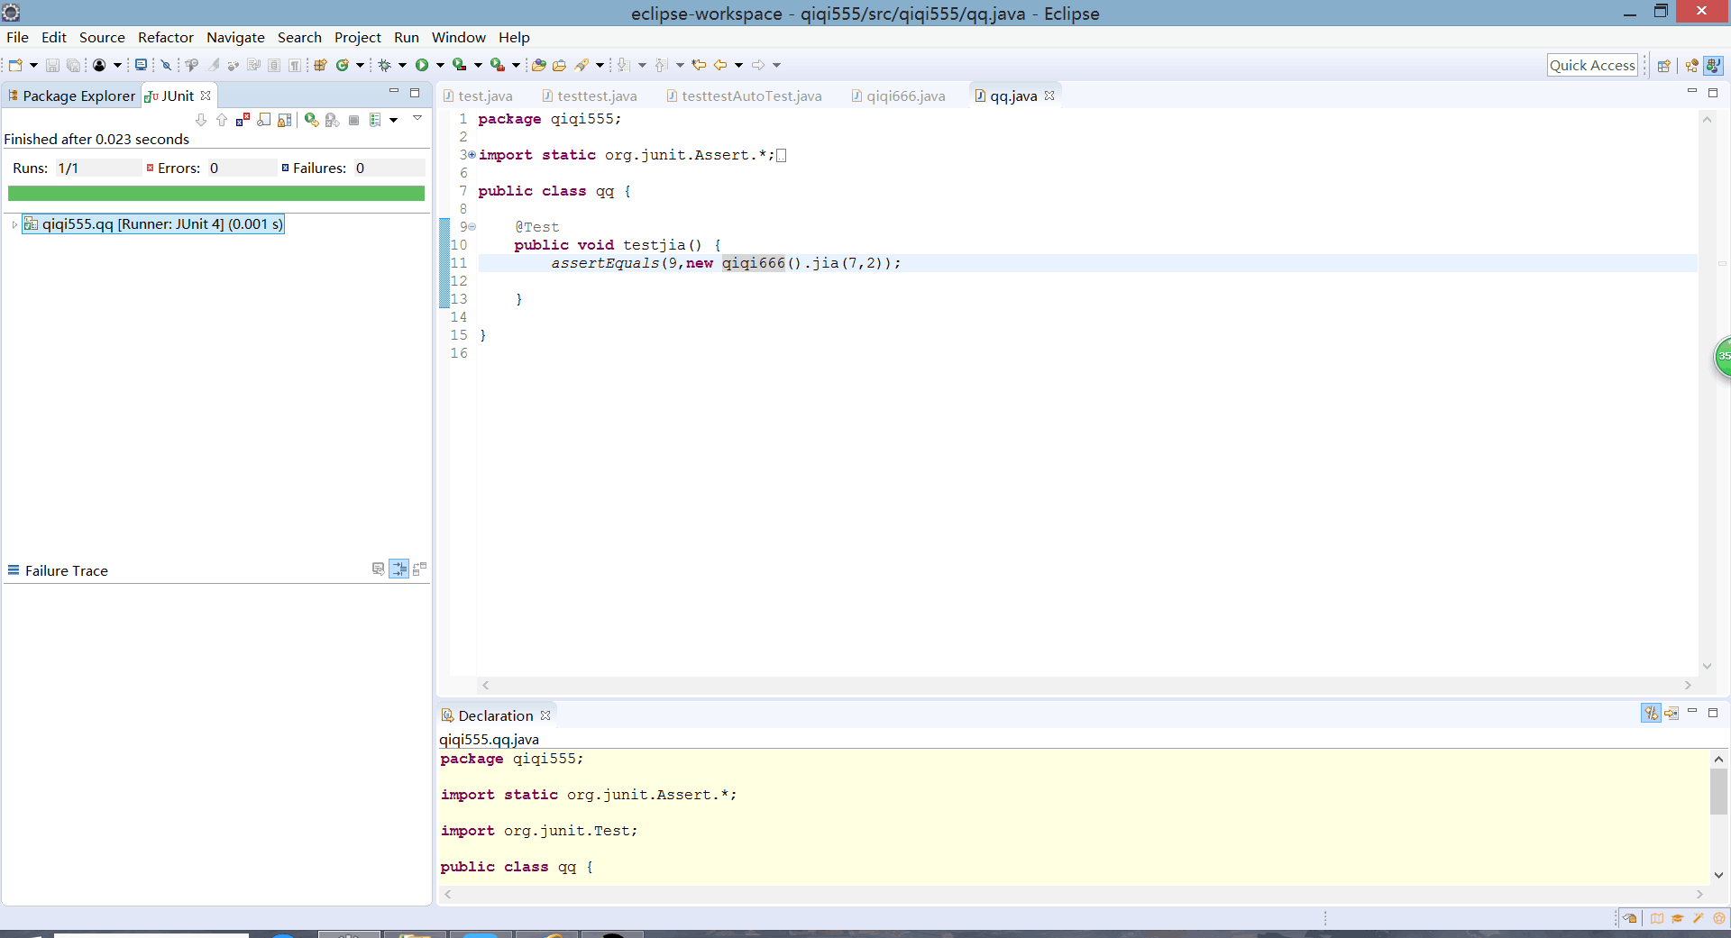The height and width of the screenshot is (938, 1731).
Task: Click the Forward navigation arrow
Action: click(758, 65)
